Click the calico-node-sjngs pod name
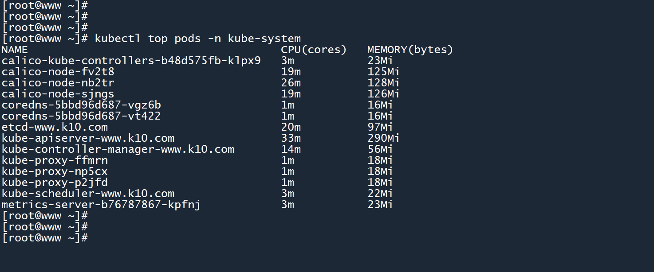Viewport: 654px width, 272px height. coord(58,94)
